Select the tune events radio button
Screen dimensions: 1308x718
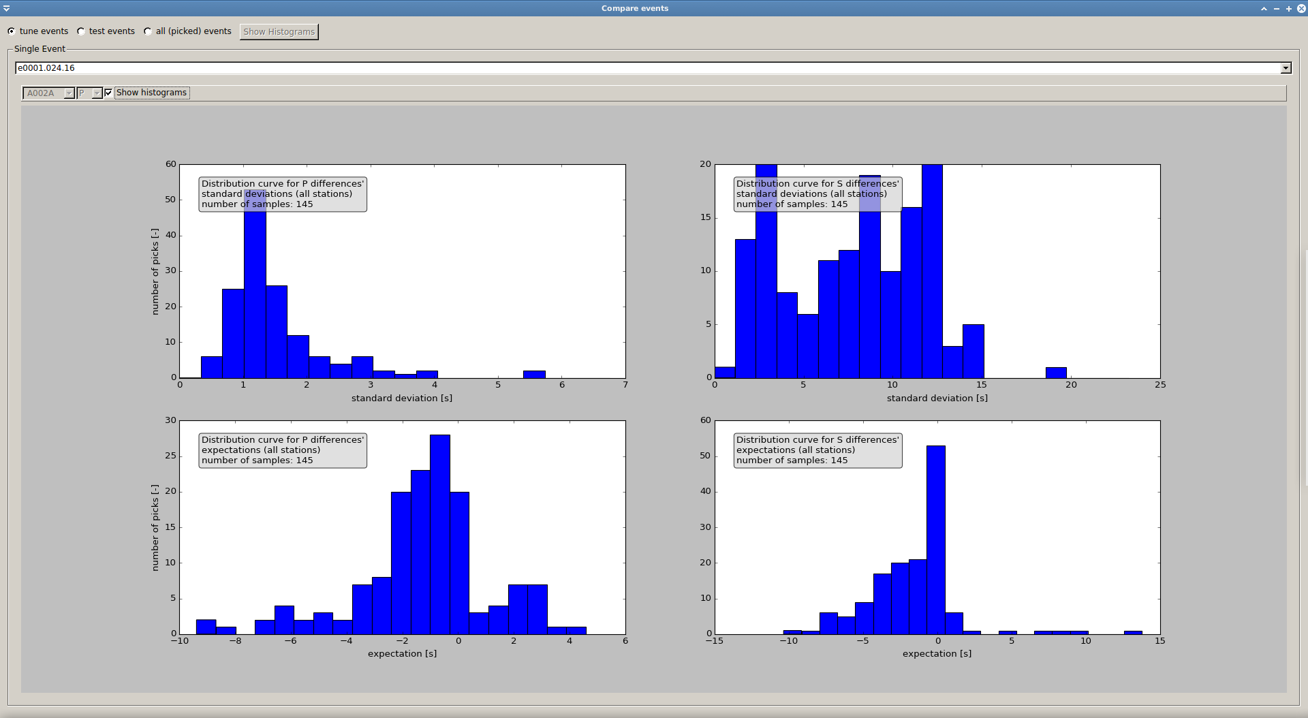click(12, 31)
